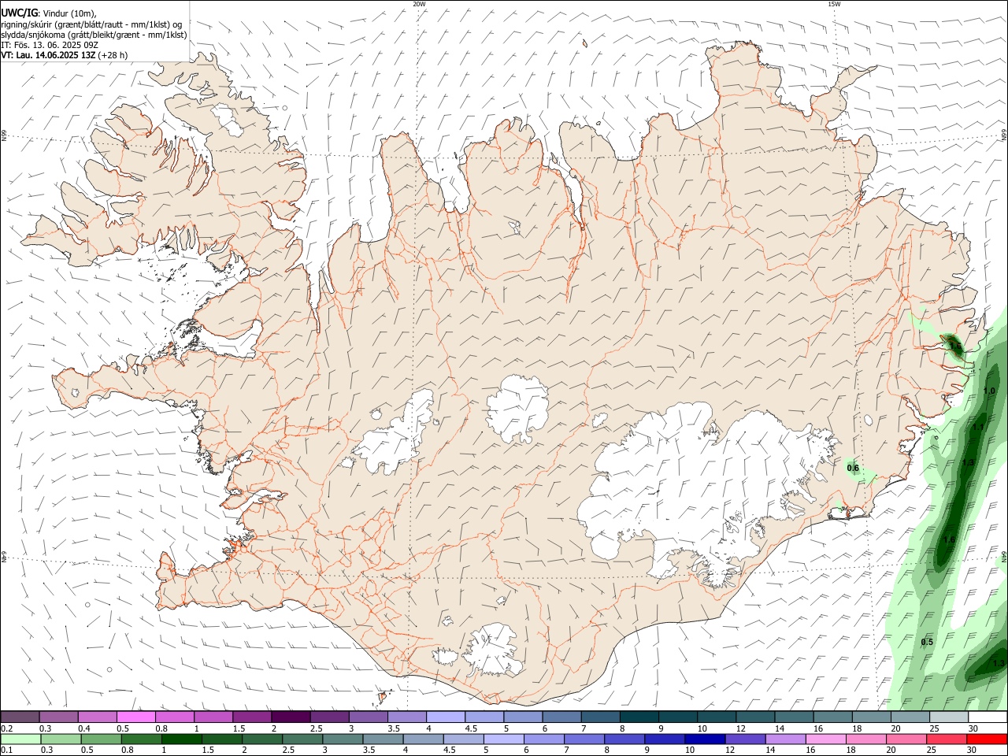Image resolution: width=1008 pixels, height=756 pixels.
Task: Click the UWC/IG title text
Action: [19, 13]
